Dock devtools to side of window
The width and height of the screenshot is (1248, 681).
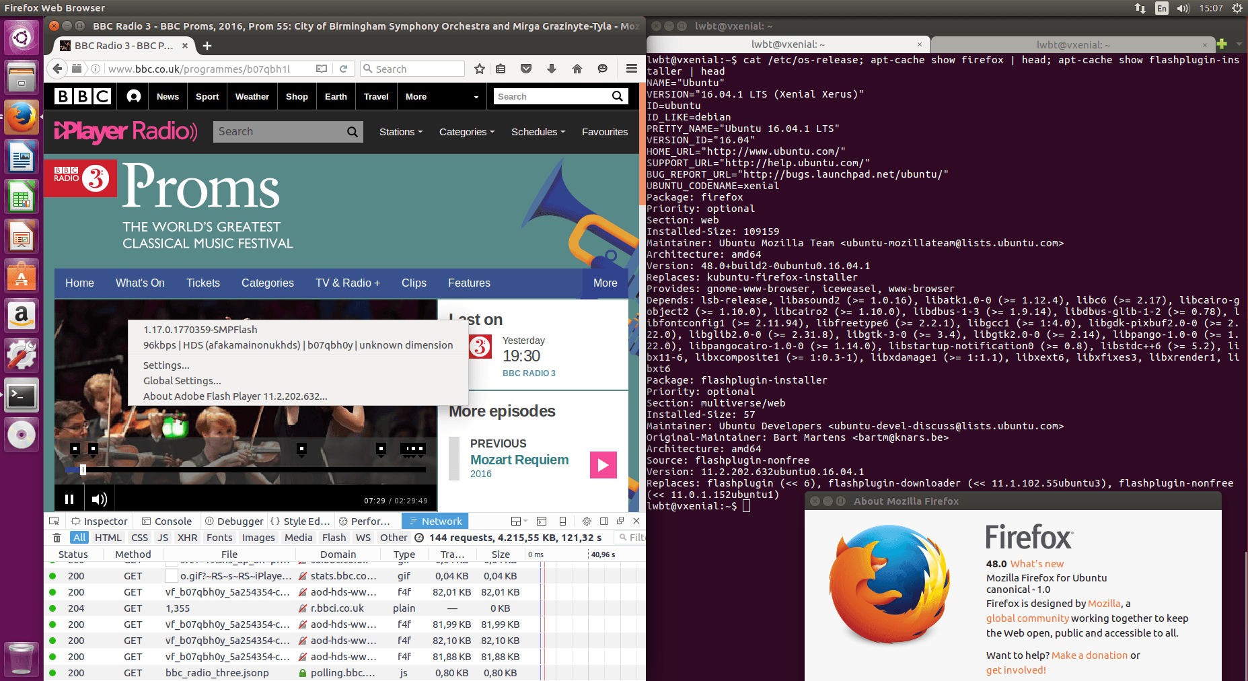tap(604, 521)
